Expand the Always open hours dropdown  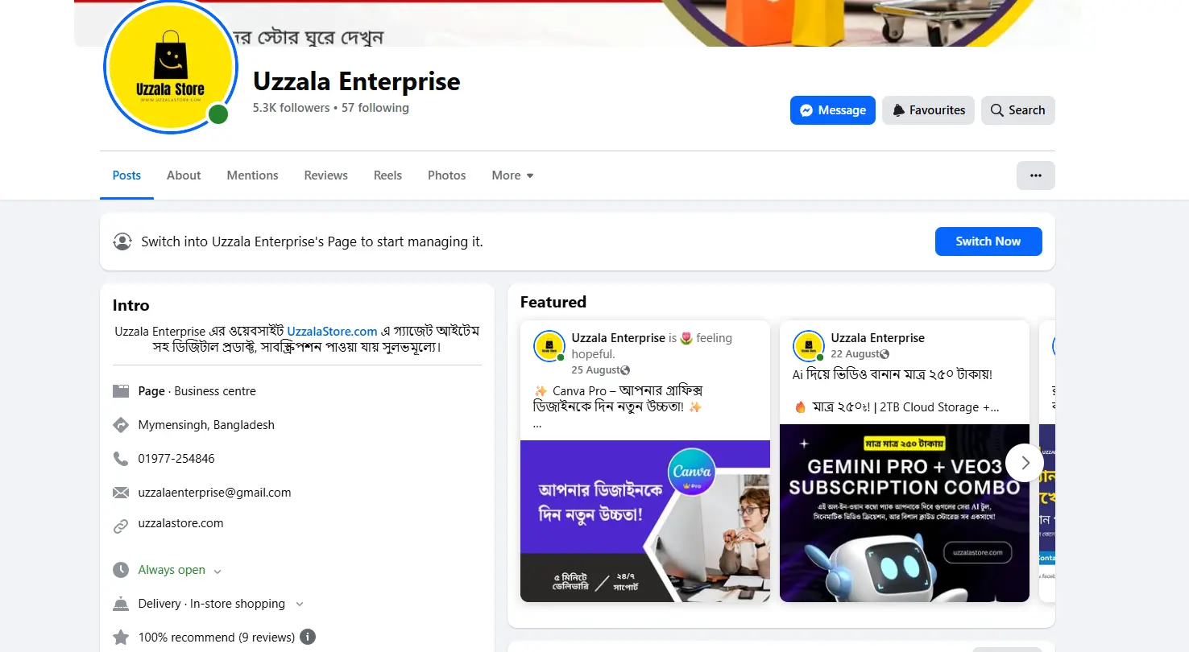point(217,571)
